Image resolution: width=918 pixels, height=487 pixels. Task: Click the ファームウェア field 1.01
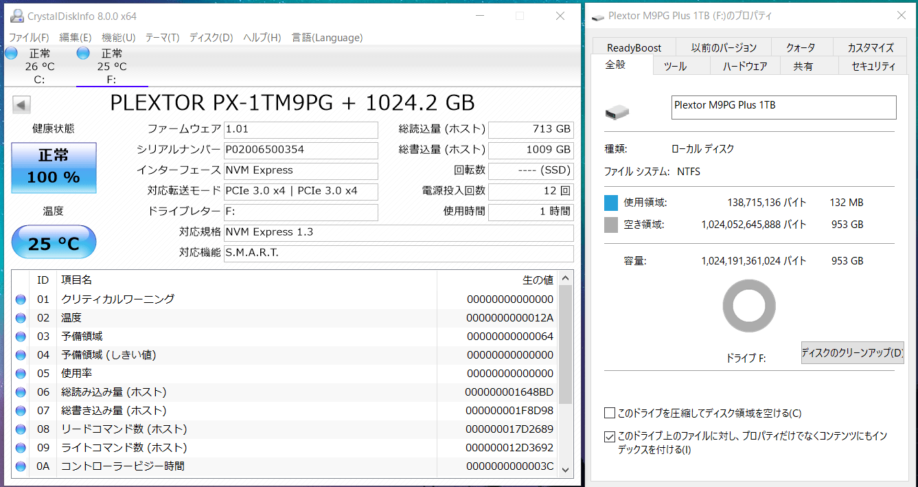click(x=301, y=129)
